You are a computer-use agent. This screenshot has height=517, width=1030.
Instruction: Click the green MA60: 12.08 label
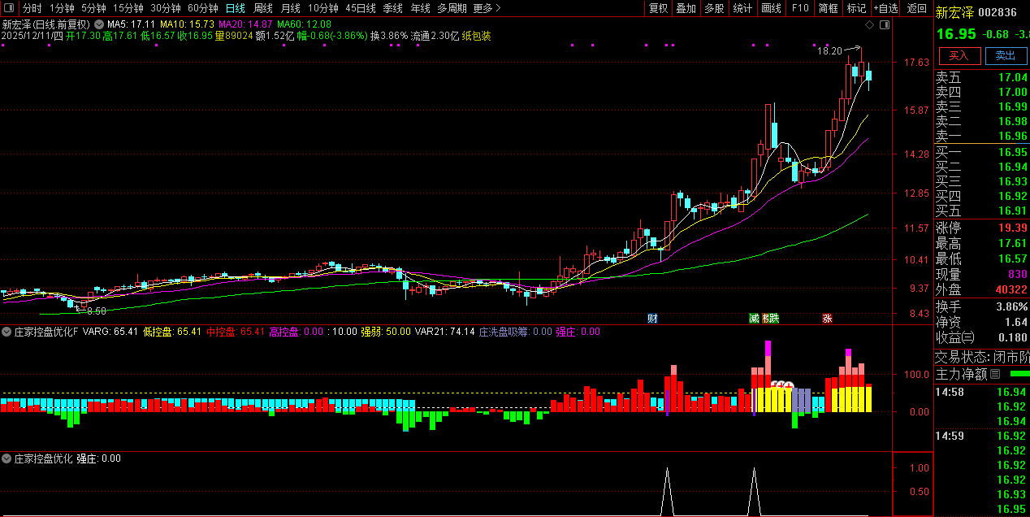point(304,24)
